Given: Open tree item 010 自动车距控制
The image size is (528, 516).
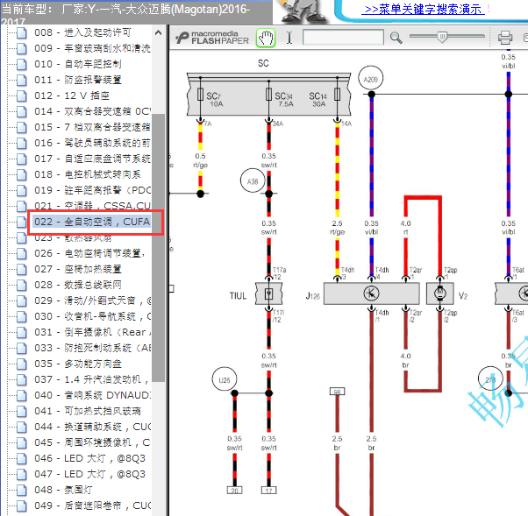Looking at the screenshot, I should tap(78, 64).
